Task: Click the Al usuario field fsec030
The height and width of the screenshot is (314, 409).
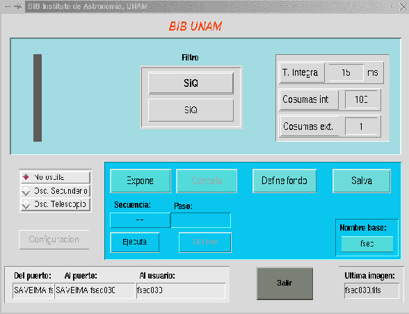Action: [181, 290]
